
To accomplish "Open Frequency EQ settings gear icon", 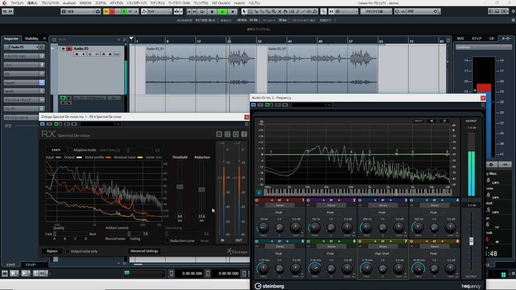I will 444,121.
